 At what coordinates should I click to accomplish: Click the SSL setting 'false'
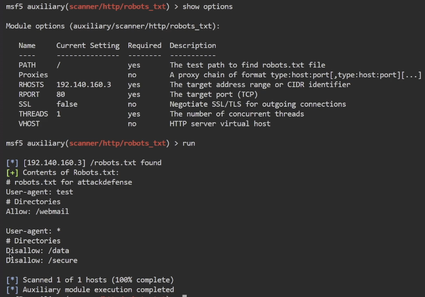coord(67,104)
